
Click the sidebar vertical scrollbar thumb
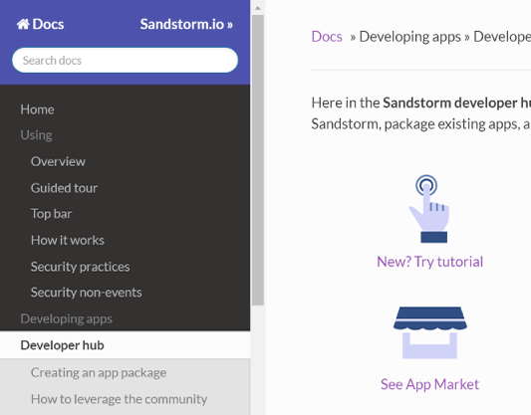(x=258, y=160)
